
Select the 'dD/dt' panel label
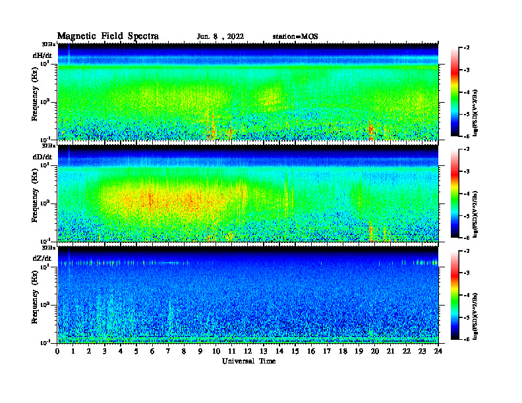pos(42,157)
